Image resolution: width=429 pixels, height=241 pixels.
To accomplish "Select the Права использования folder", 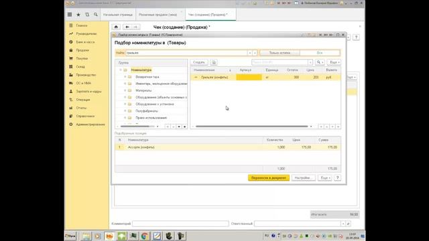I will click(x=151, y=118).
